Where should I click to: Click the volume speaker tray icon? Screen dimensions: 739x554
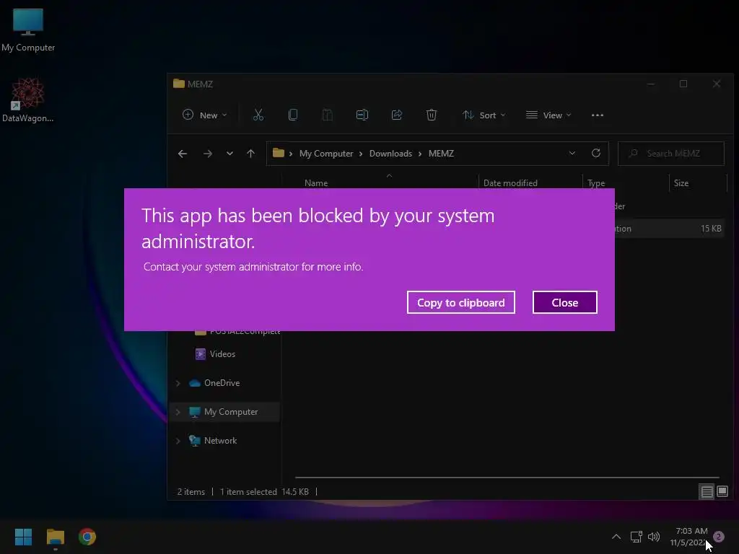pos(654,536)
